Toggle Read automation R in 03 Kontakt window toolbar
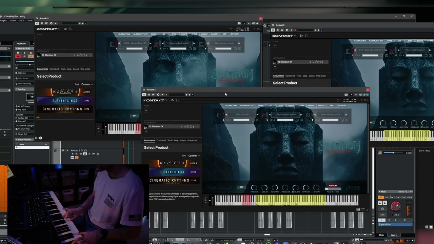 (149, 95)
